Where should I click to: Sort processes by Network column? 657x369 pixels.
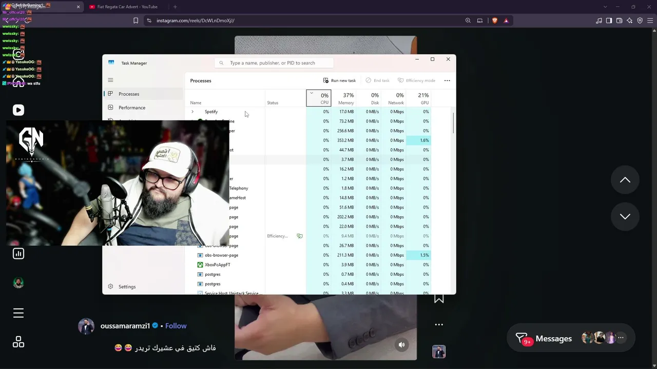pos(394,98)
